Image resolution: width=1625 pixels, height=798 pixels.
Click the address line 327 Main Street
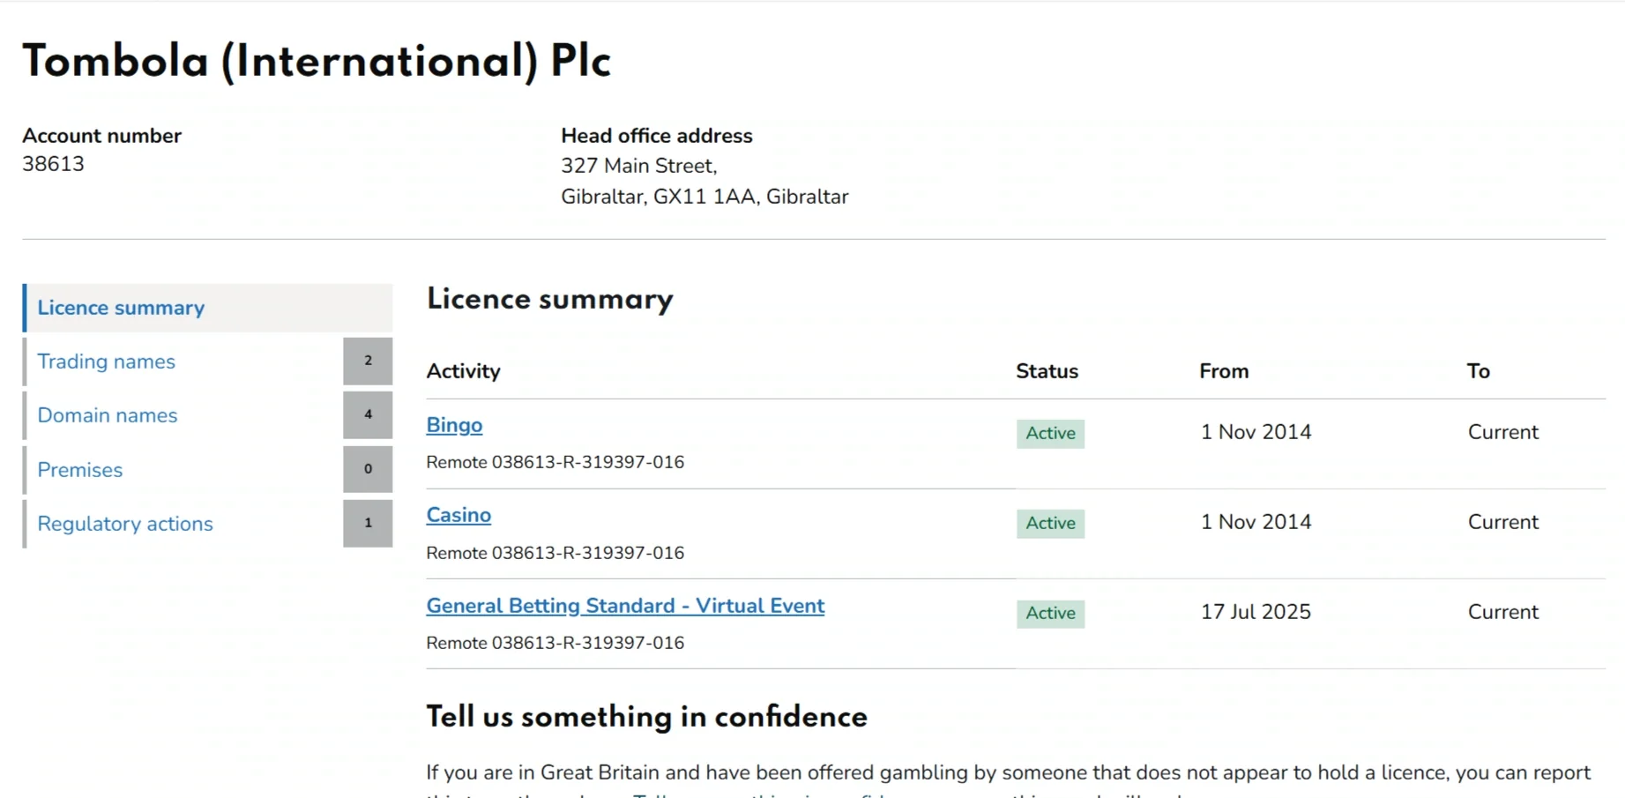(x=638, y=166)
